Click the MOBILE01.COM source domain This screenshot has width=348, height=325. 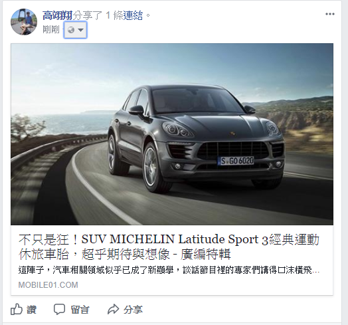(48, 285)
